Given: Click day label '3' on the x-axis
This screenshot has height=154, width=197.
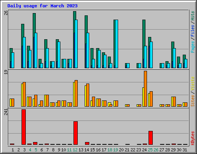Looking at the screenshot, I should click(x=24, y=150).
